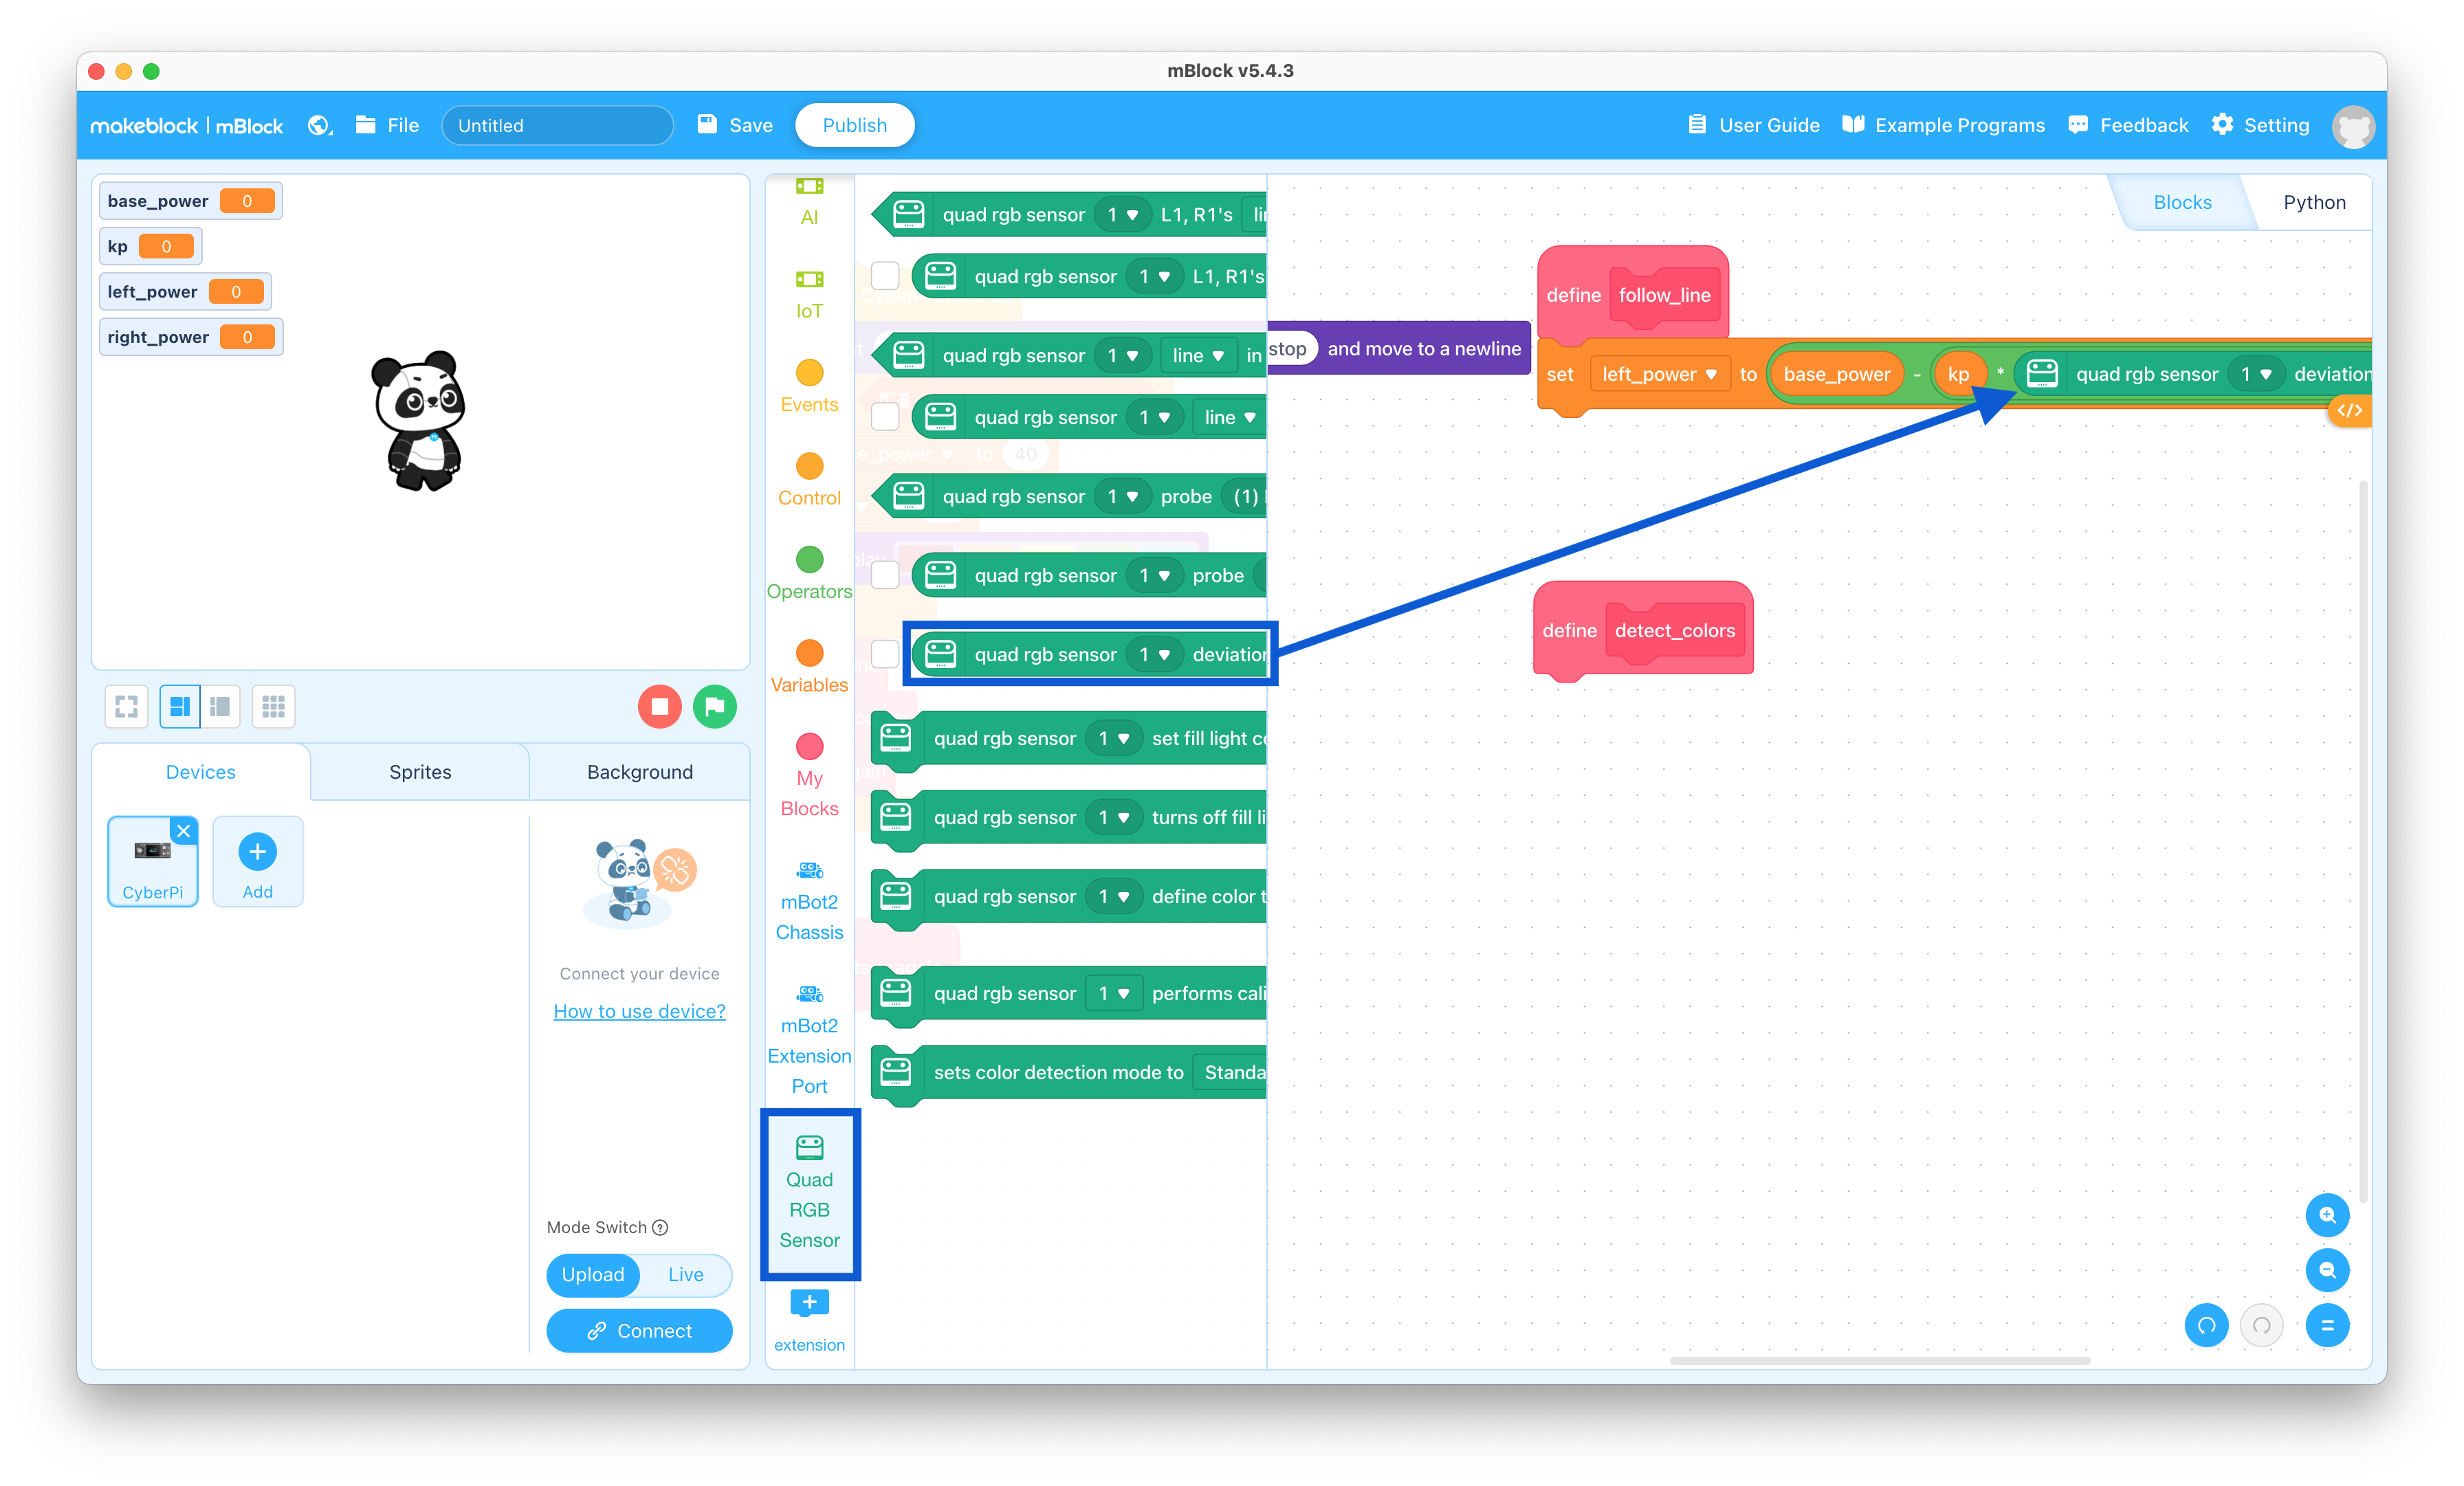Click the green flag run button

coord(715,707)
